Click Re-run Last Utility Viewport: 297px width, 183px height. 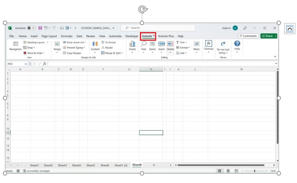click(223, 48)
